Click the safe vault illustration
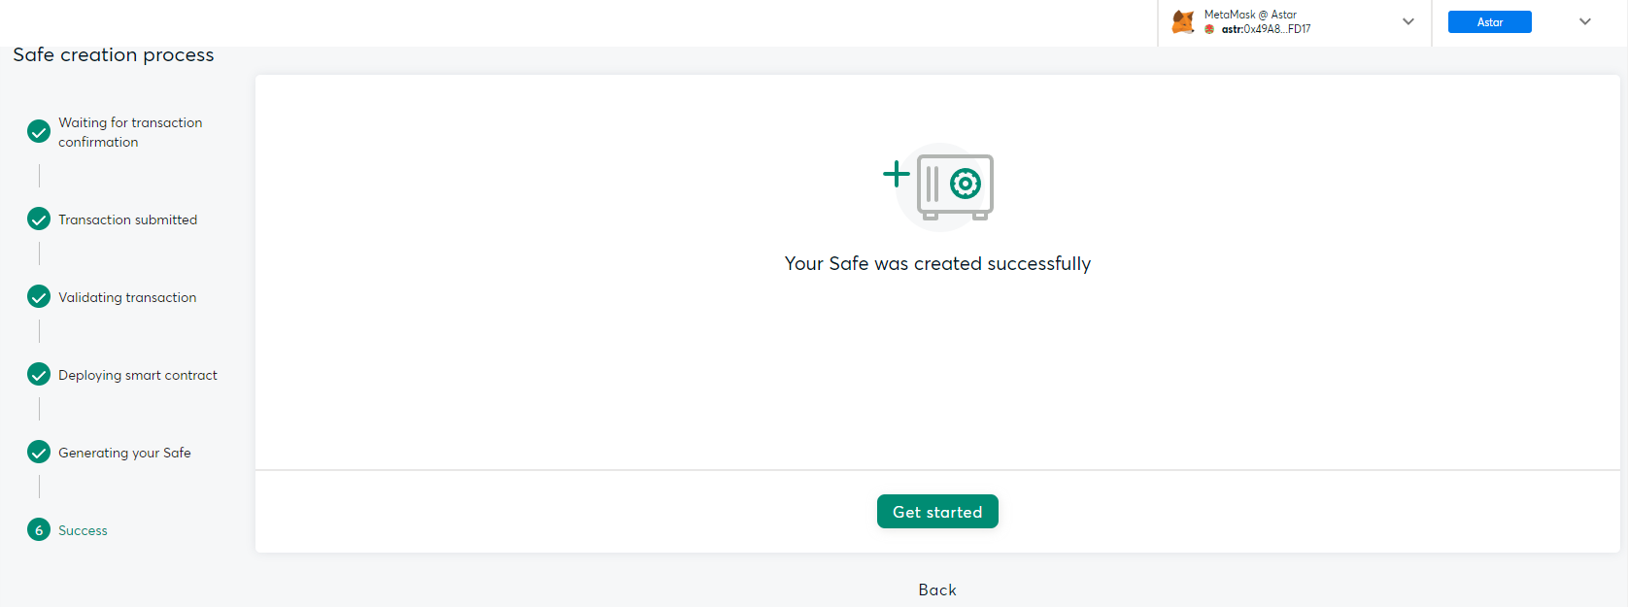Viewport: 1628px width, 607px height. pos(955,186)
